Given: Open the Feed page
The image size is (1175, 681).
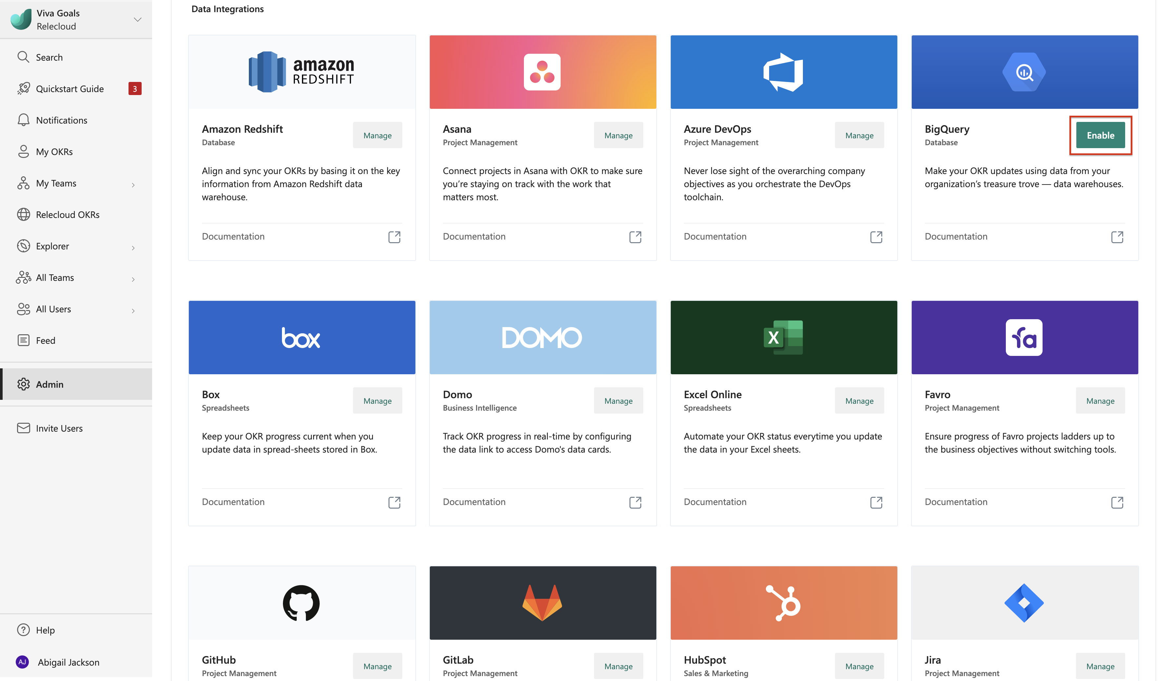Looking at the screenshot, I should pyautogui.click(x=76, y=340).
